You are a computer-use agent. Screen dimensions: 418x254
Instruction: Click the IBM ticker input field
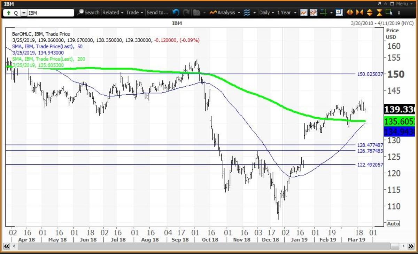click(51, 13)
